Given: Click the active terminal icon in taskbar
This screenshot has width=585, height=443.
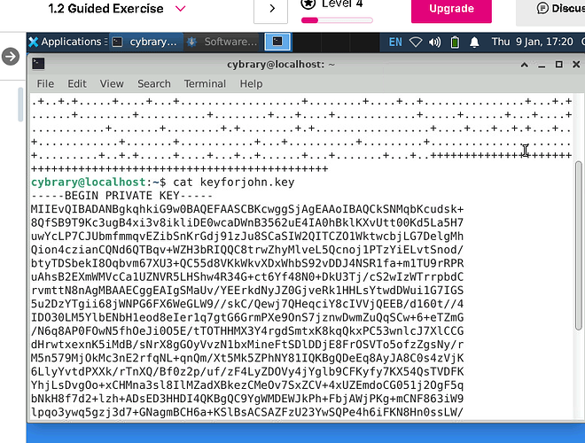Looking at the screenshot, I should point(279,42).
